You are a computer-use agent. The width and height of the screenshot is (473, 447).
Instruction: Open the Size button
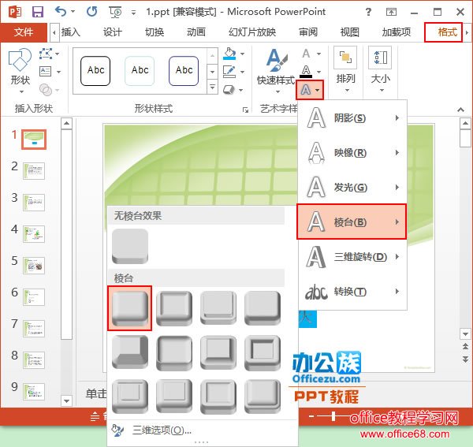[x=381, y=69]
